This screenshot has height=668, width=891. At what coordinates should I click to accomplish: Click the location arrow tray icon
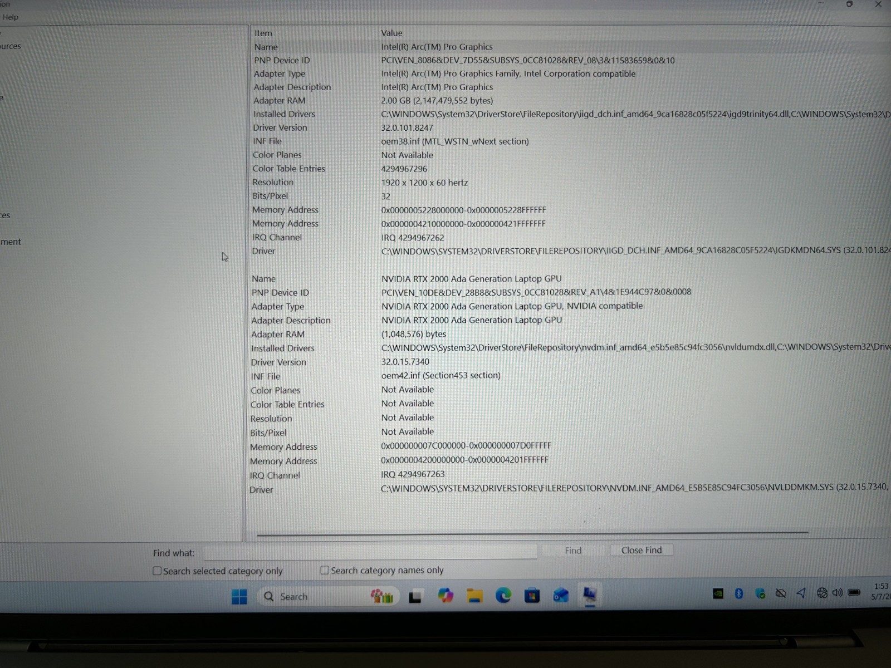pyautogui.click(x=801, y=593)
